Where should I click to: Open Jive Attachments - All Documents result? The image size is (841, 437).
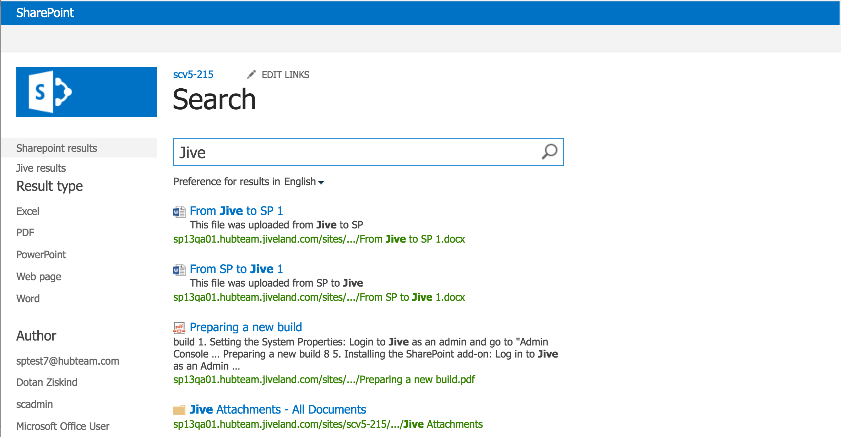pyautogui.click(x=278, y=410)
